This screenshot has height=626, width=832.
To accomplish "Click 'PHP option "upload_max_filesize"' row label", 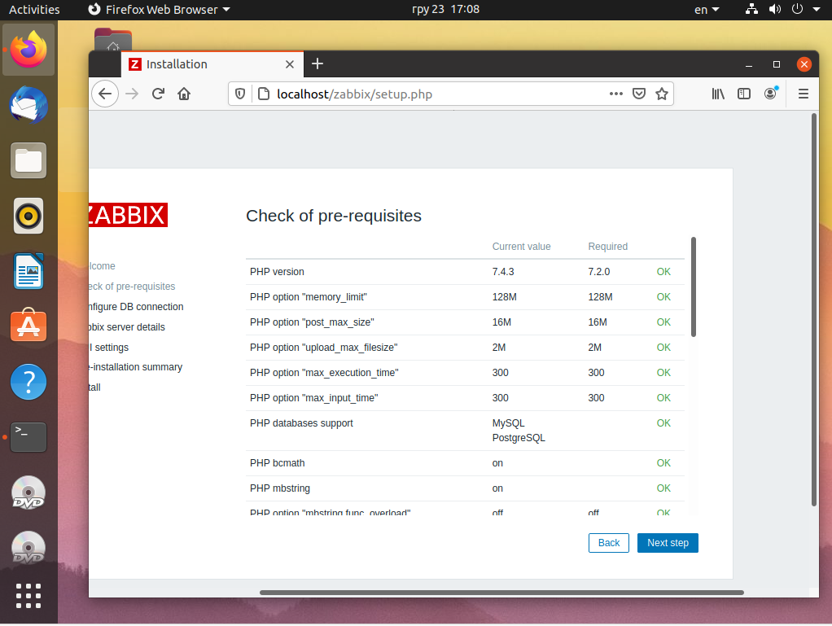I will 324,348.
